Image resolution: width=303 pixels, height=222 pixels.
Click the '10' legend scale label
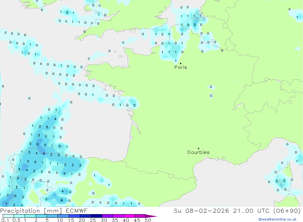(x=60, y=220)
